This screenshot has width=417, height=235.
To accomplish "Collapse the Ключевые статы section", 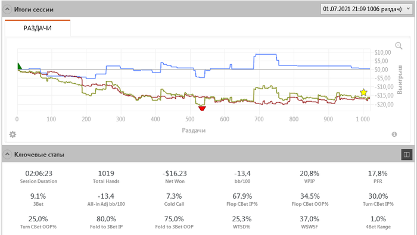I will 7,154.
